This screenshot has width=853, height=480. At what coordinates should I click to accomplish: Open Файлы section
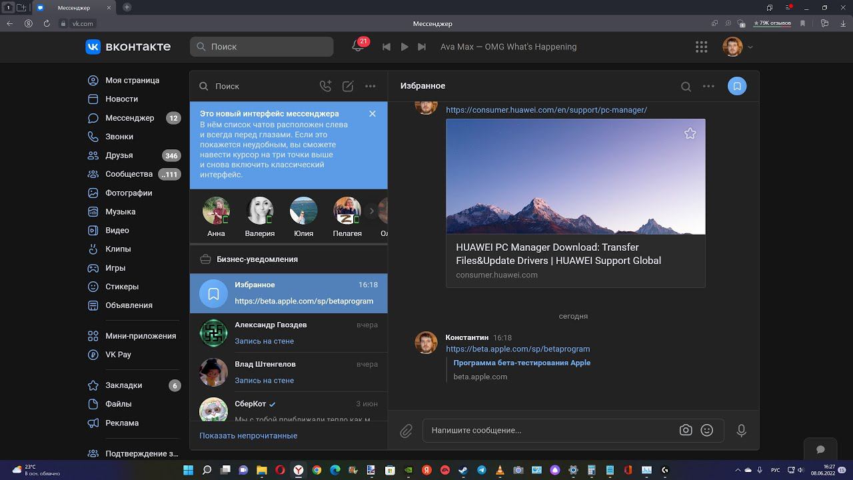coord(119,404)
